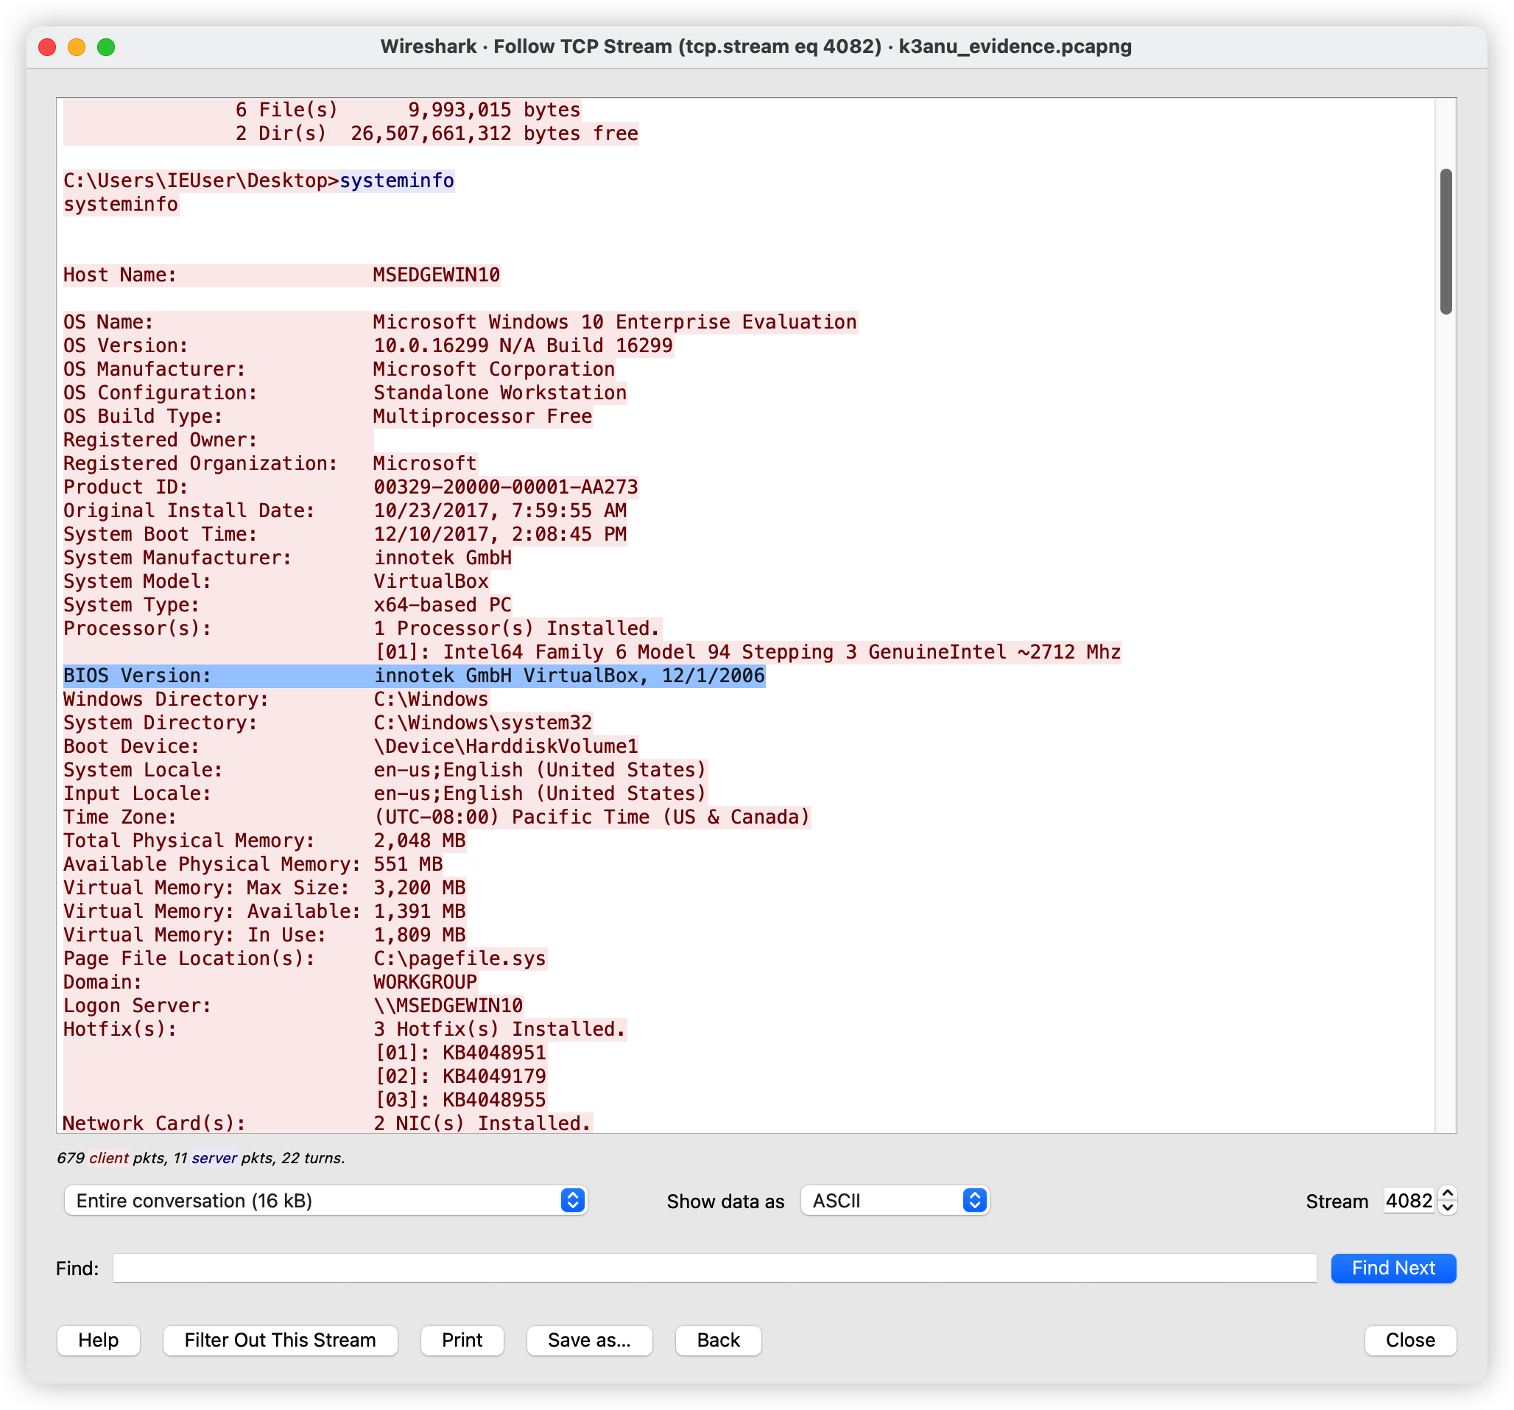The height and width of the screenshot is (1410, 1514).
Task: Click the Network Card(s) 2 NIC(s) Installed line
Action: (x=328, y=1123)
